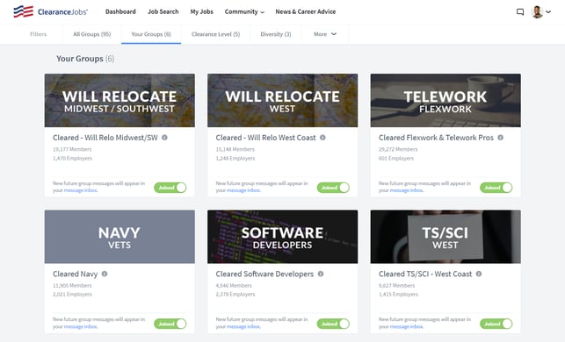This screenshot has height=342, width=565.
Task: Open Cleared Flexwork & Telework Pros title
Action: [x=436, y=138]
